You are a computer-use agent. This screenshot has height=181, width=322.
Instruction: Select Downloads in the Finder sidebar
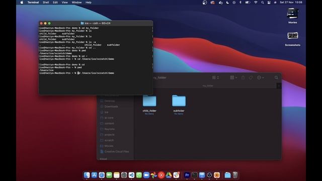pos(111,107)
